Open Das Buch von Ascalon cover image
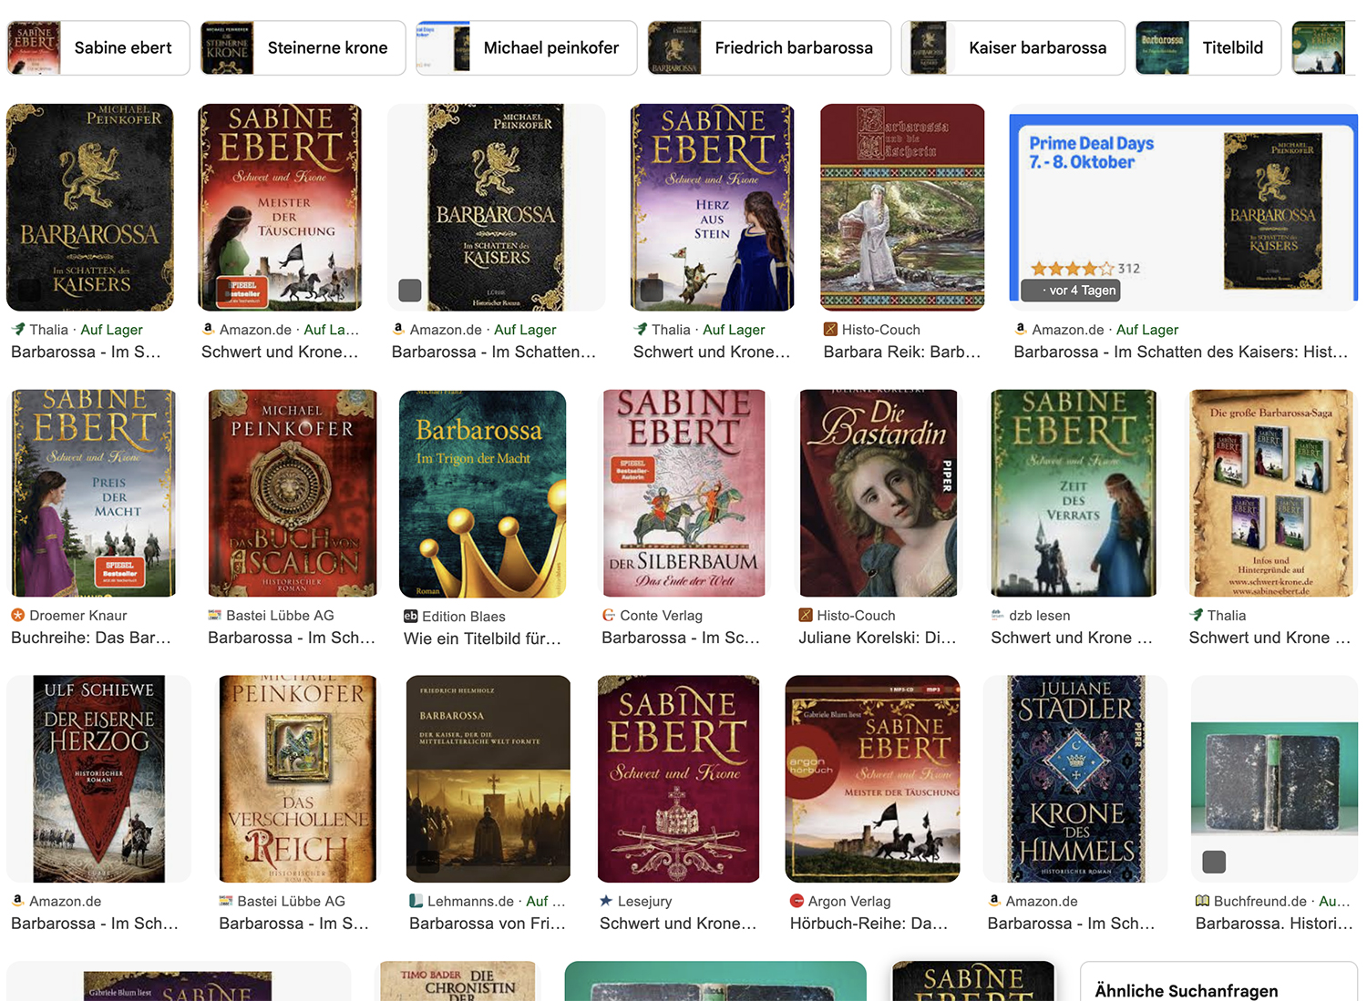Viewport: 1367px width, 1001px height. point(293,494)
